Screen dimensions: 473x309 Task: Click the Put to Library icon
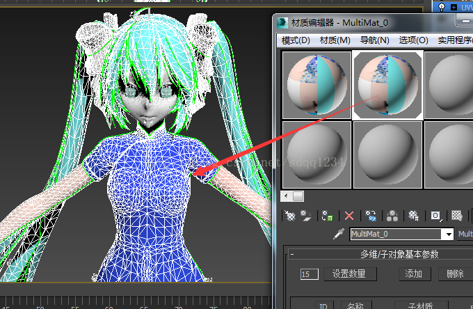(413, 216)
